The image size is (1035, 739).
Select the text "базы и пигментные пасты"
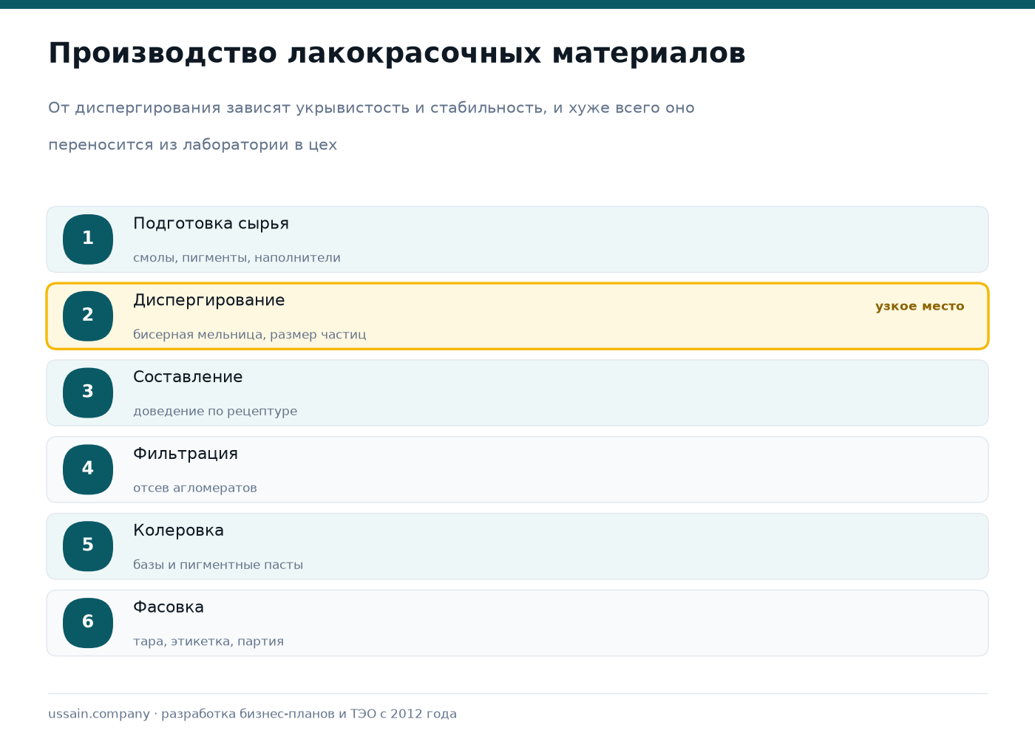218,565
